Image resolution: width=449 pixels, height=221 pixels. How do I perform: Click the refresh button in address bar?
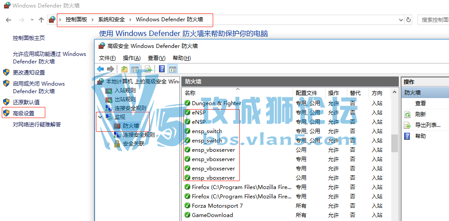(x=409, y=20)
